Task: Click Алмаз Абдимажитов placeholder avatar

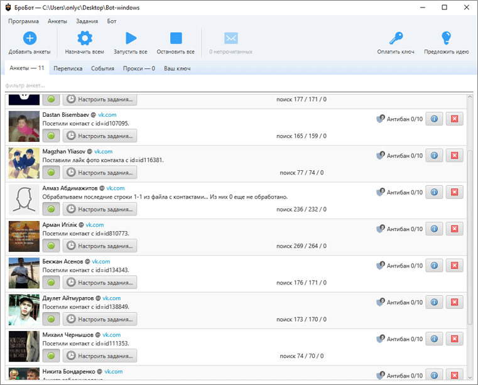Action: (x=24, y=200)
